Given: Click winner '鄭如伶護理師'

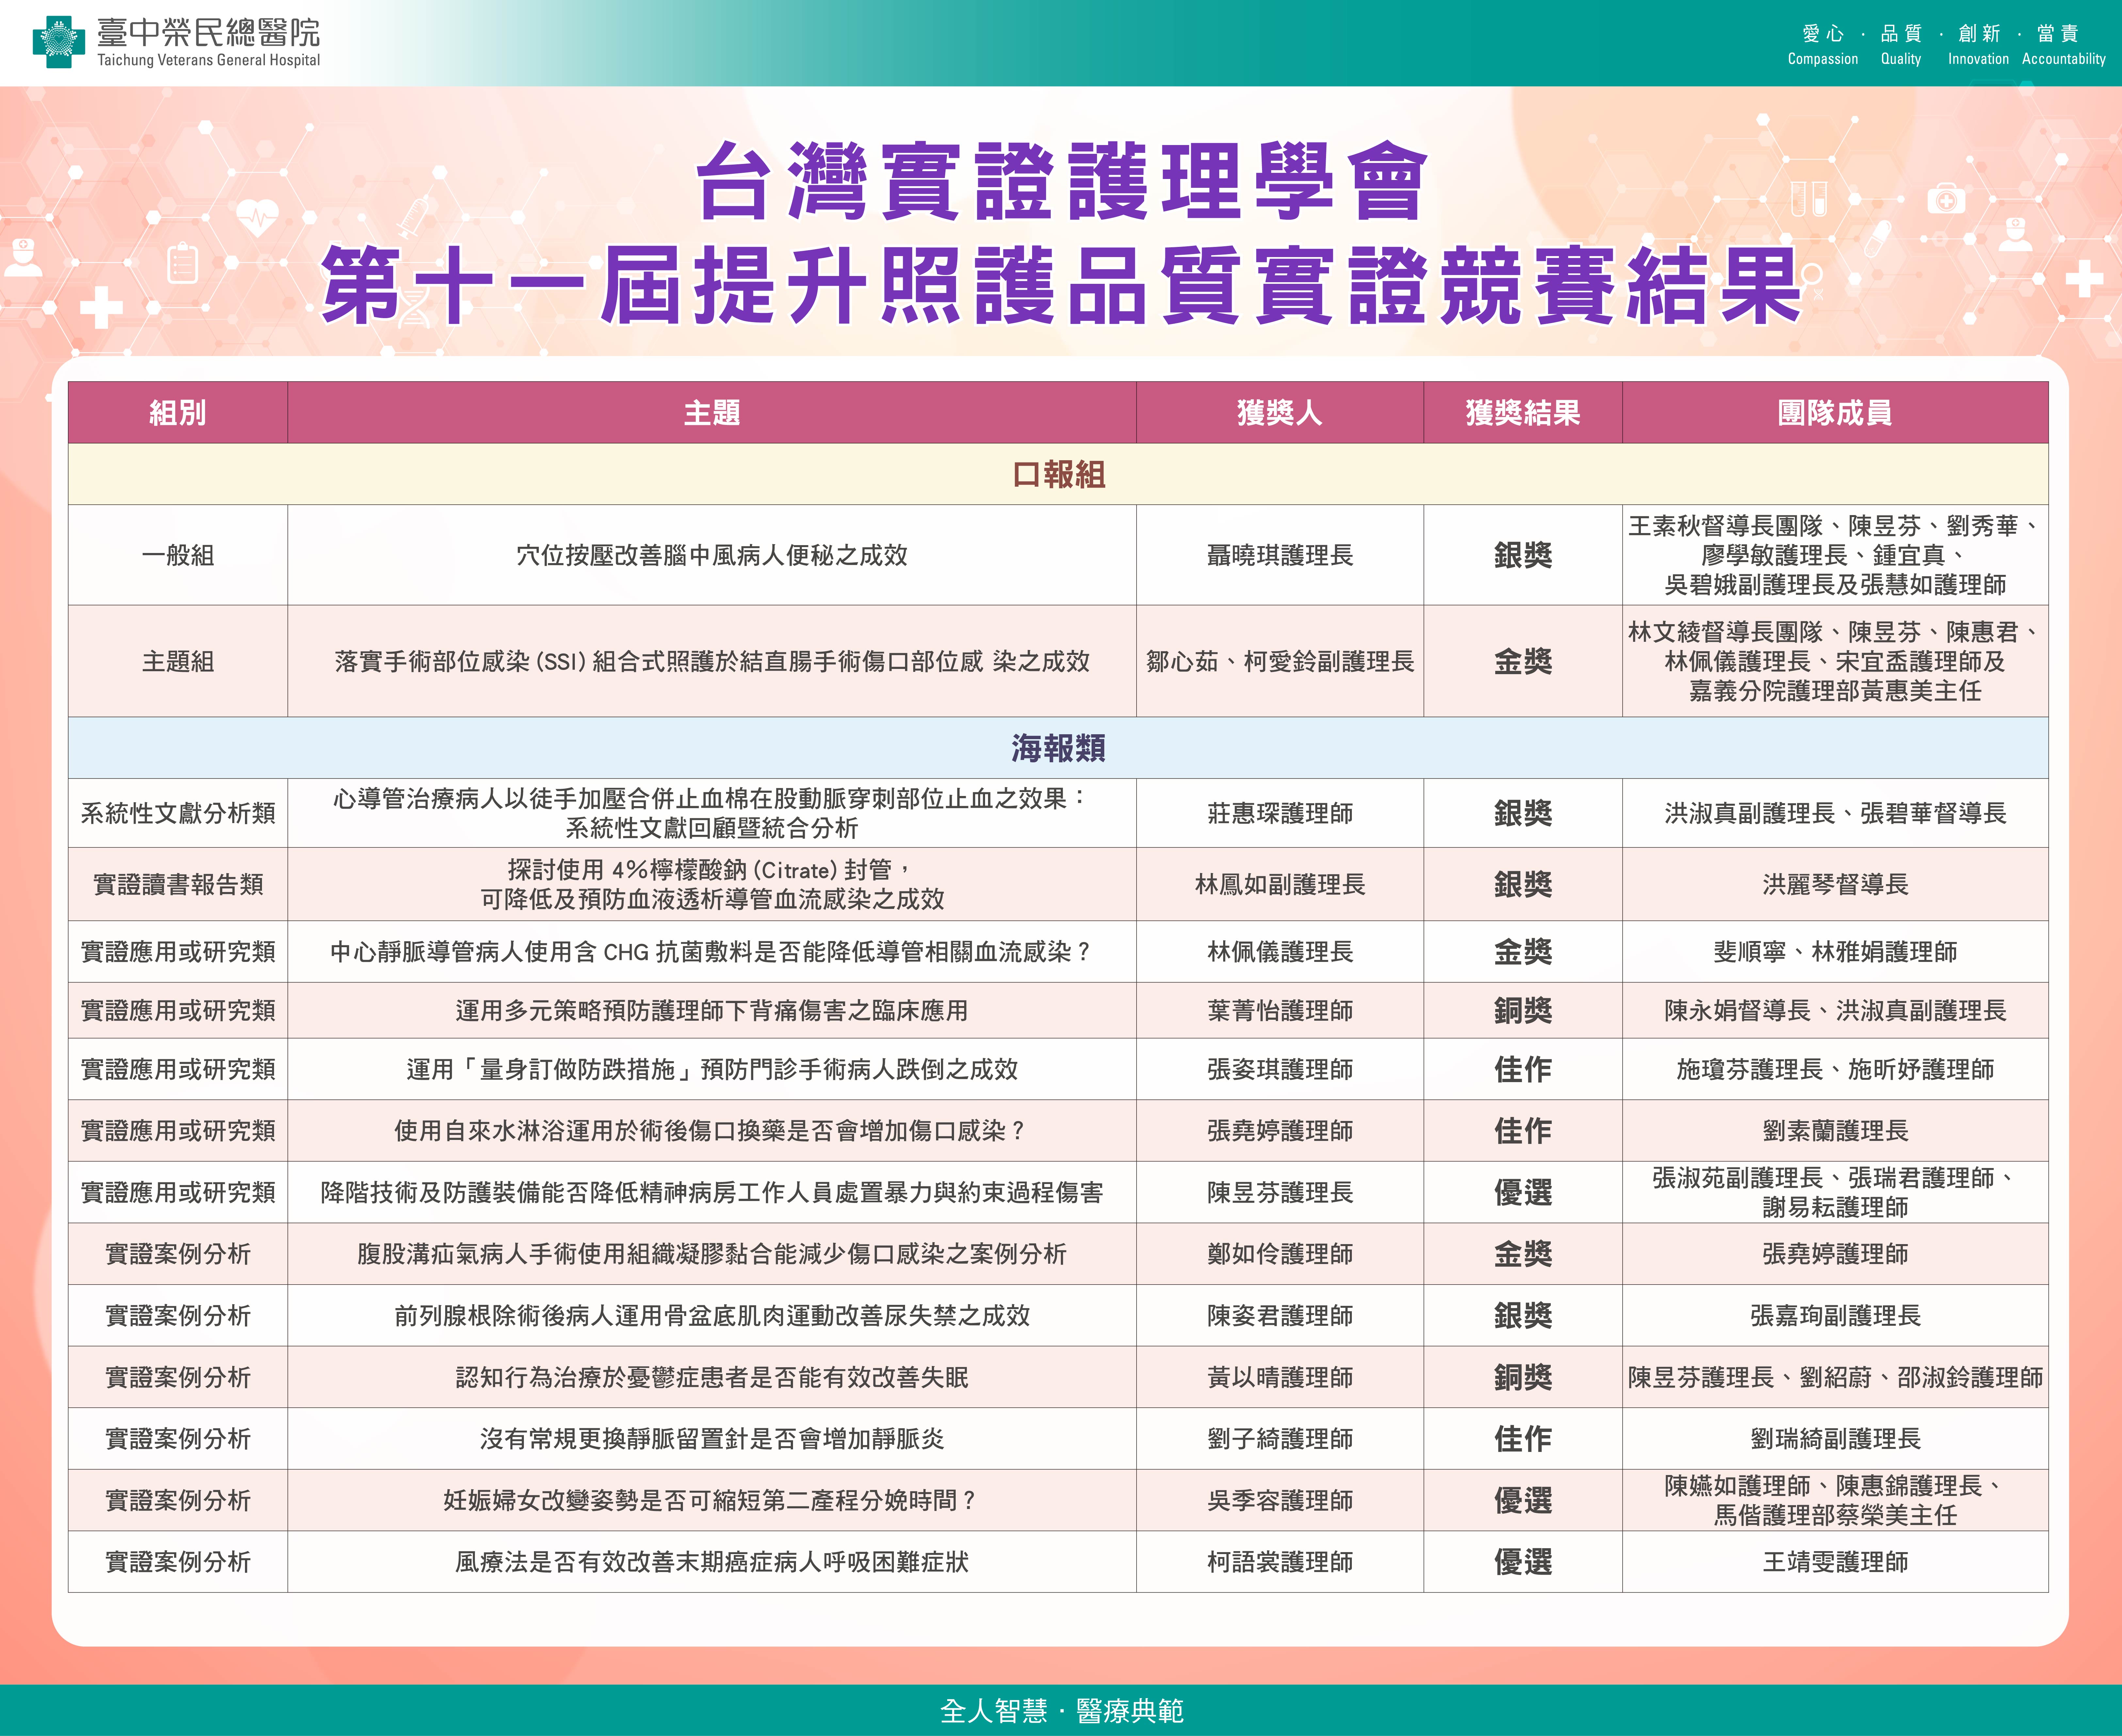Looking at the screenshot, I should pos(1280,1254).
